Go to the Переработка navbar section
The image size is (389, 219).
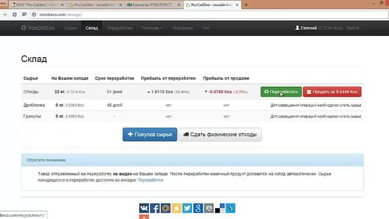pyautogui.click(x=120, y=28)
